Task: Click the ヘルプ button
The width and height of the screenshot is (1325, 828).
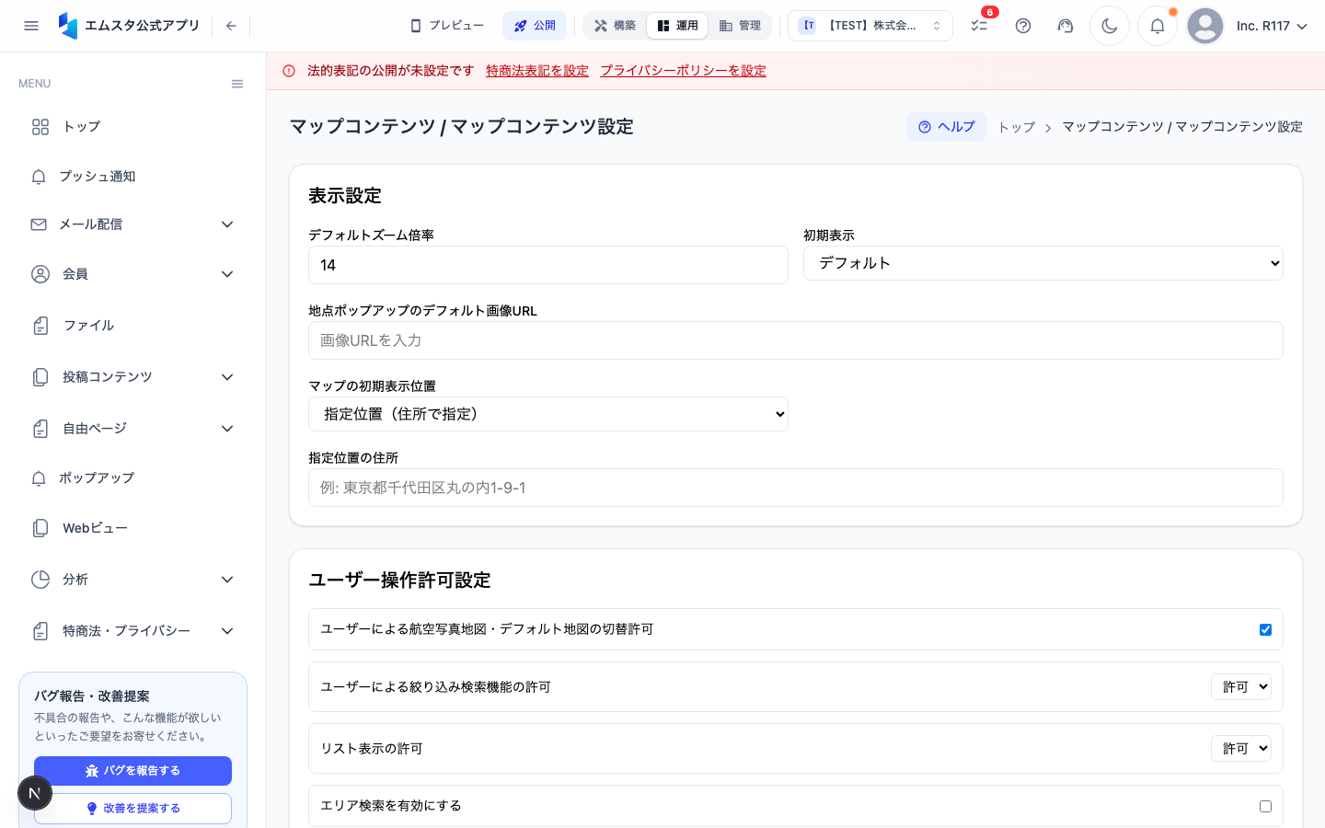Action: [x=946, y=127]
